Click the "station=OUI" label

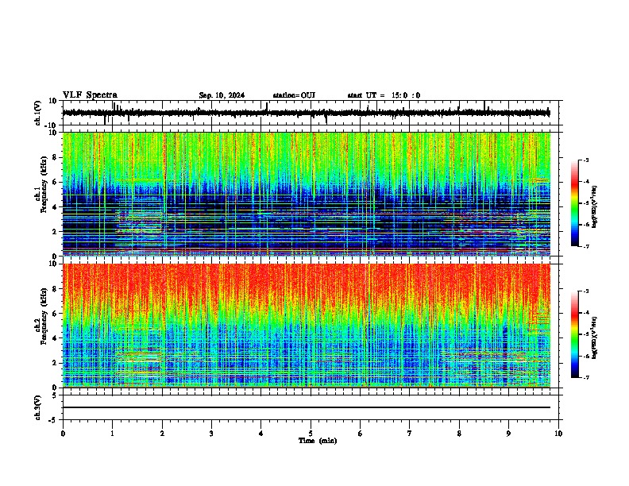coord(294,95)
